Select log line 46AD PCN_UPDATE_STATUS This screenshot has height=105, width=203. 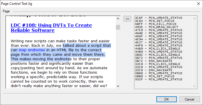[x=159, y=33]
